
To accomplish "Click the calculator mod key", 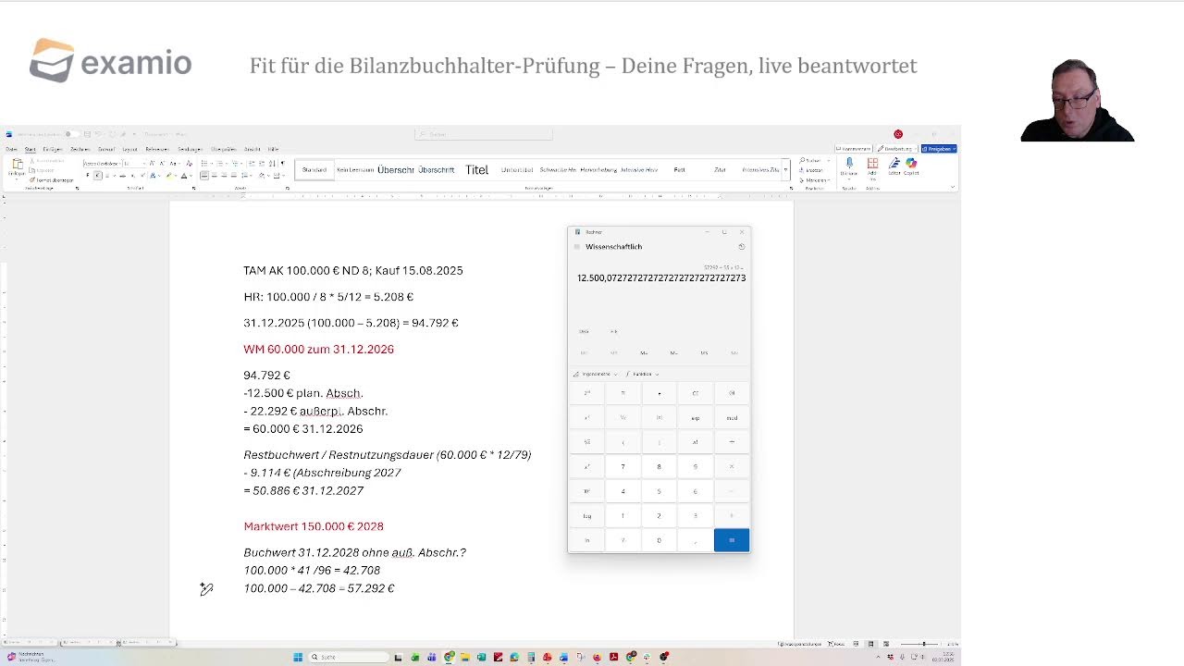I will (x=732, y=417).
